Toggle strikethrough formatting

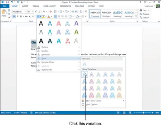[x=26, y=17]
